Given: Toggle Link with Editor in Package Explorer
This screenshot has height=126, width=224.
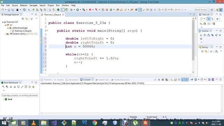Looking at the screenshot, I should pos(27,19).
